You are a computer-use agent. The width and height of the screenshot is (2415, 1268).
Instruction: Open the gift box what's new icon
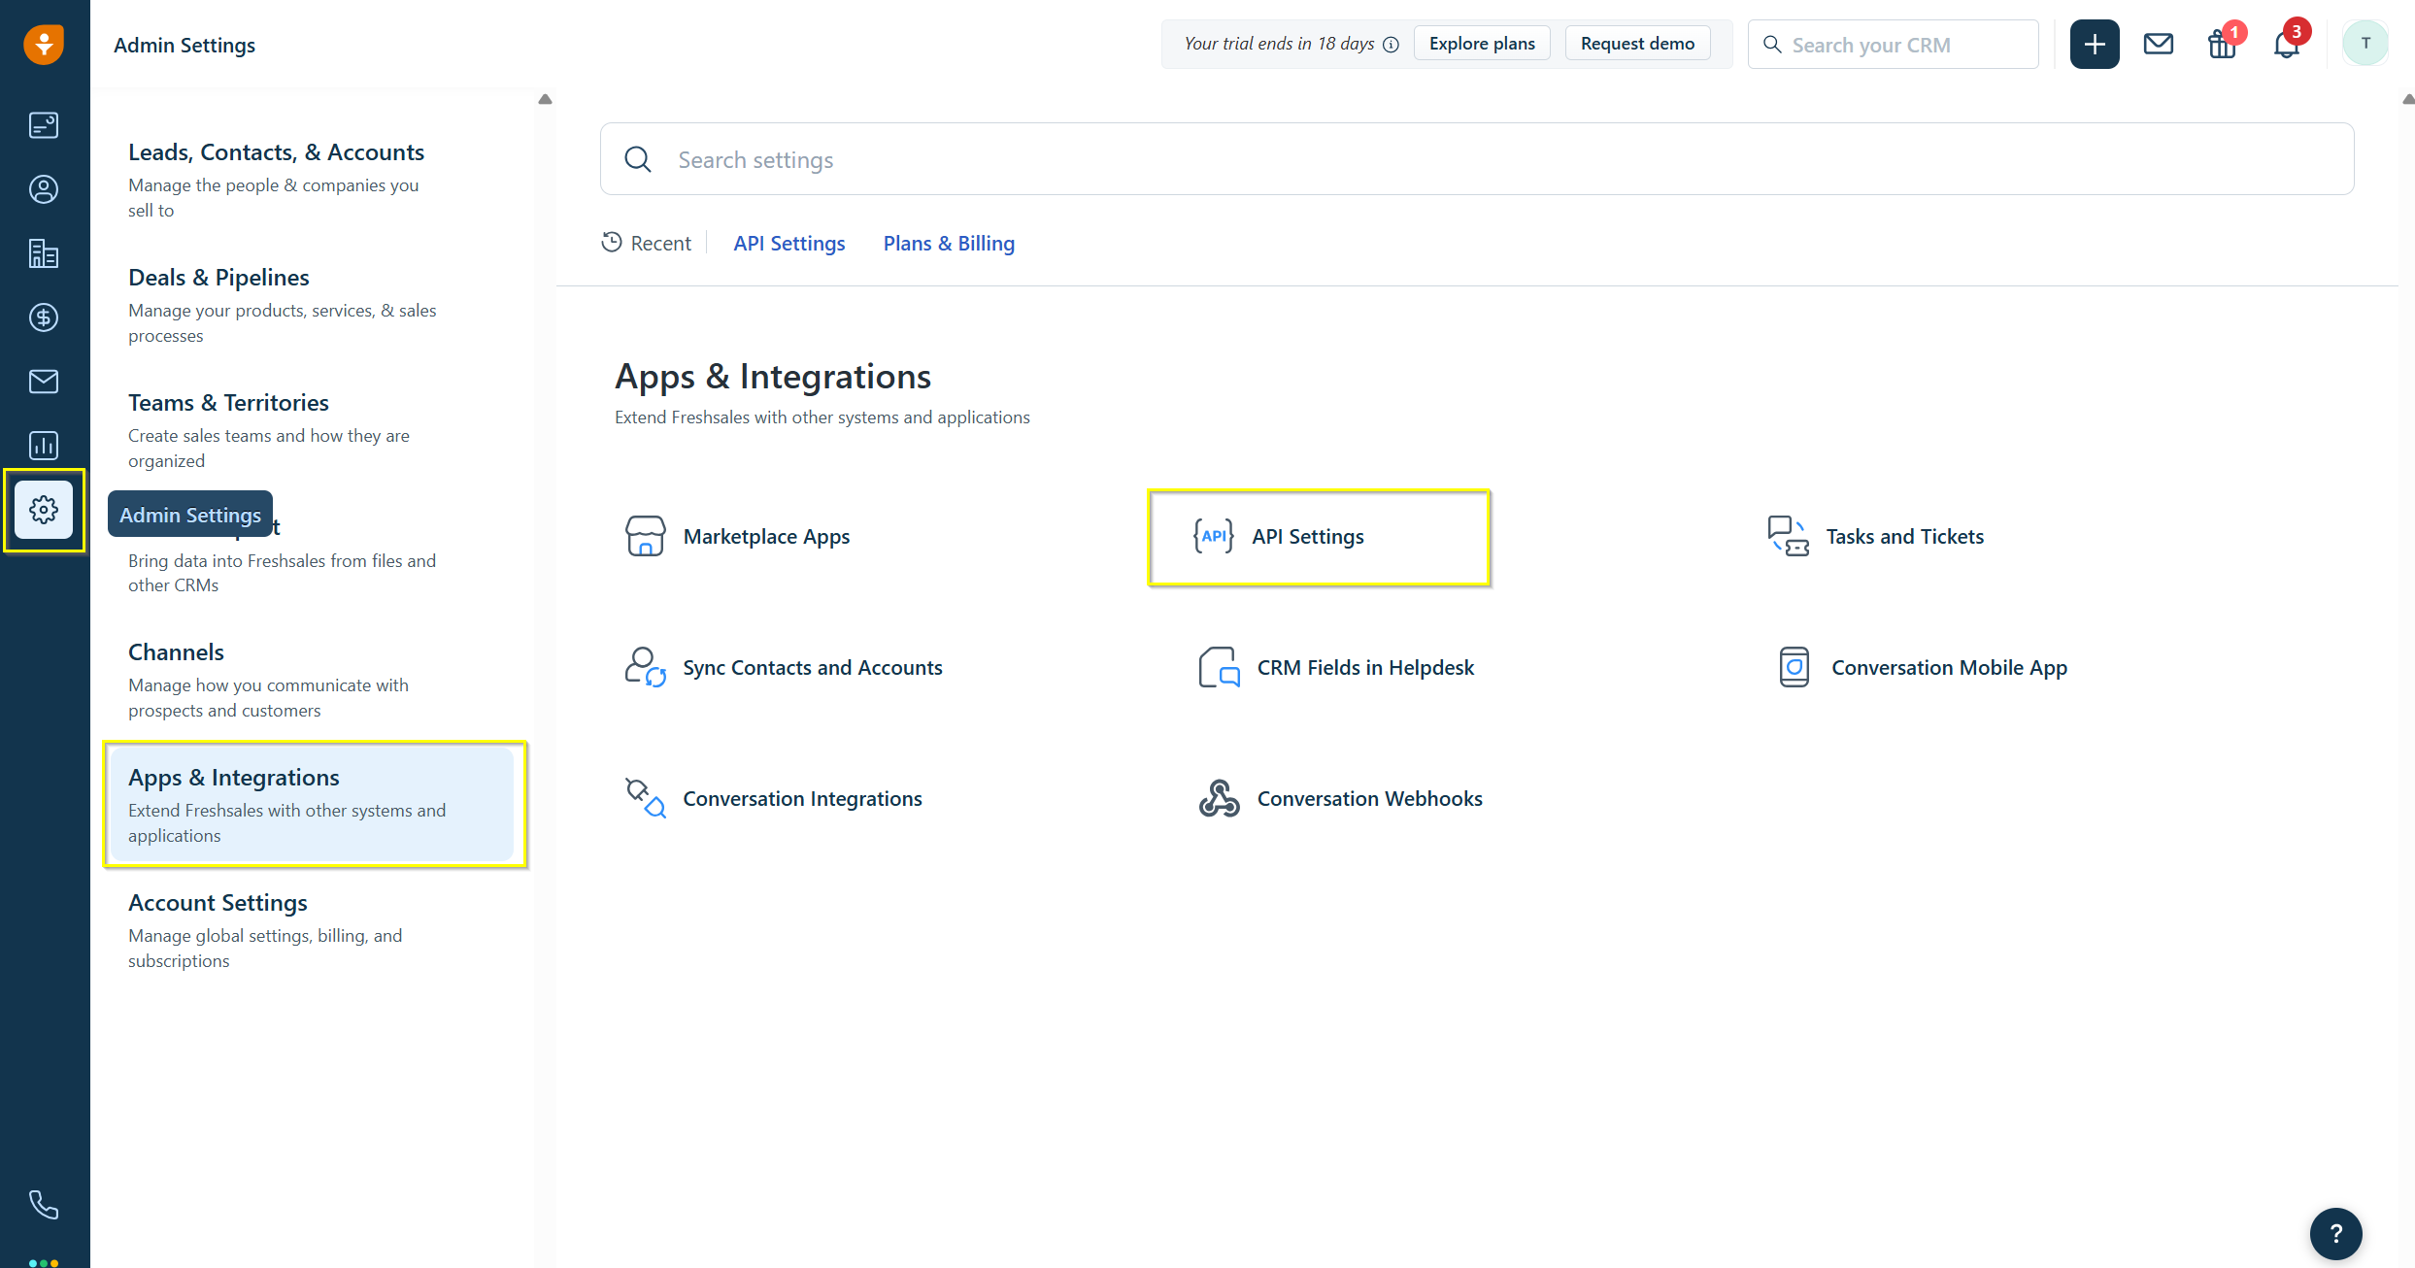coord(2223,45)
